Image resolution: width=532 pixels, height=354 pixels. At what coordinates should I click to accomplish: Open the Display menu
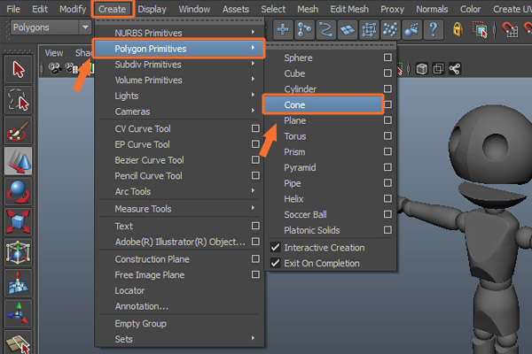152,9
